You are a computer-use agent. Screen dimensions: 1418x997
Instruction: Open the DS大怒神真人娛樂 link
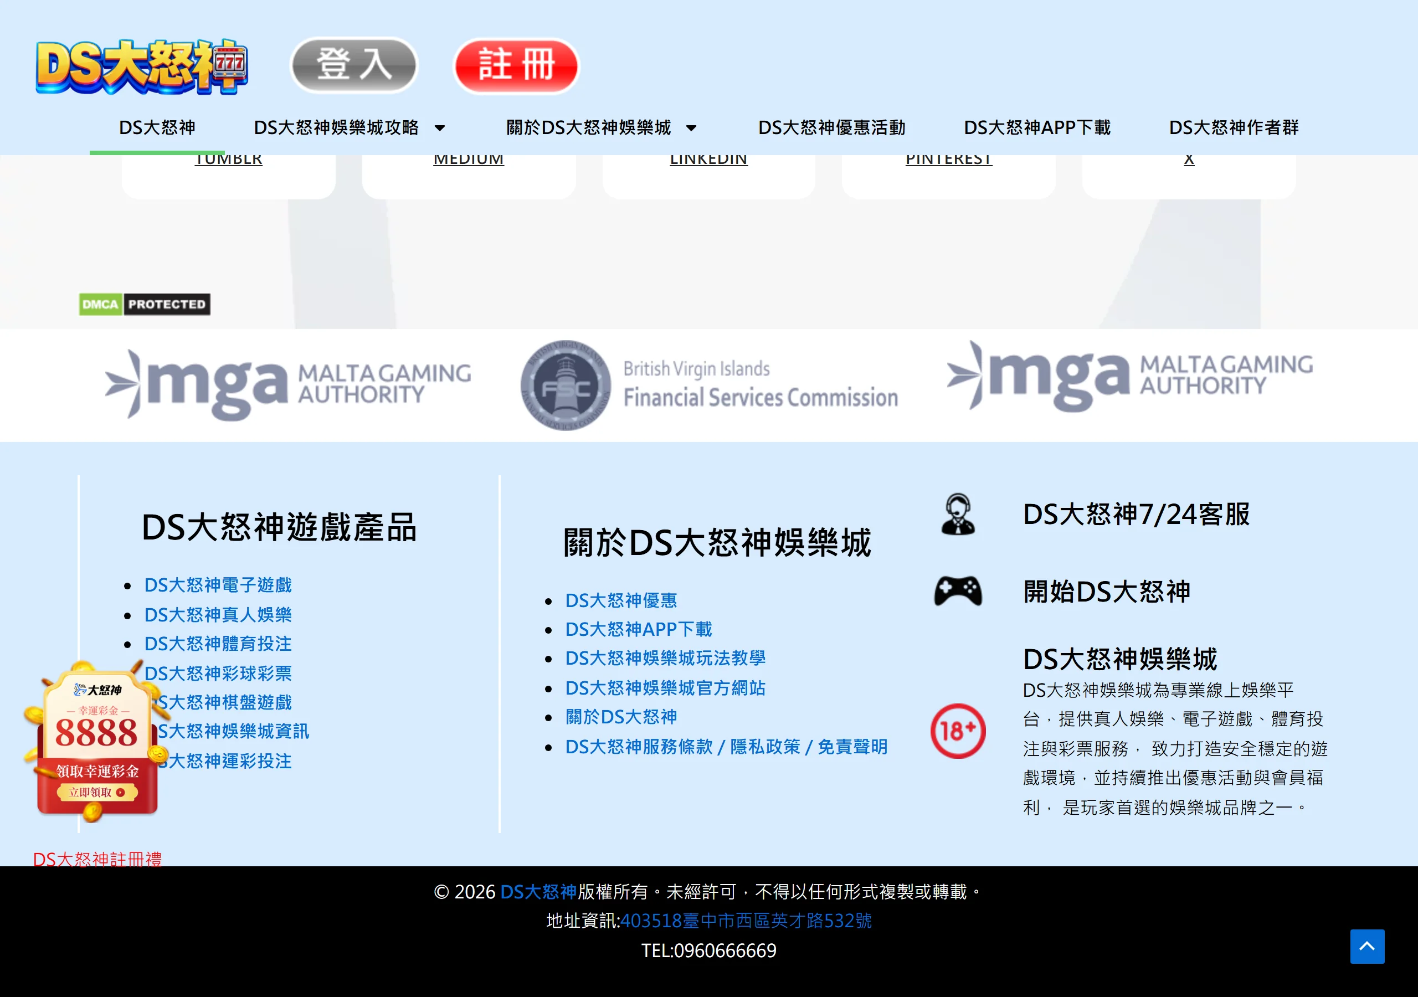tap(218, 615)
